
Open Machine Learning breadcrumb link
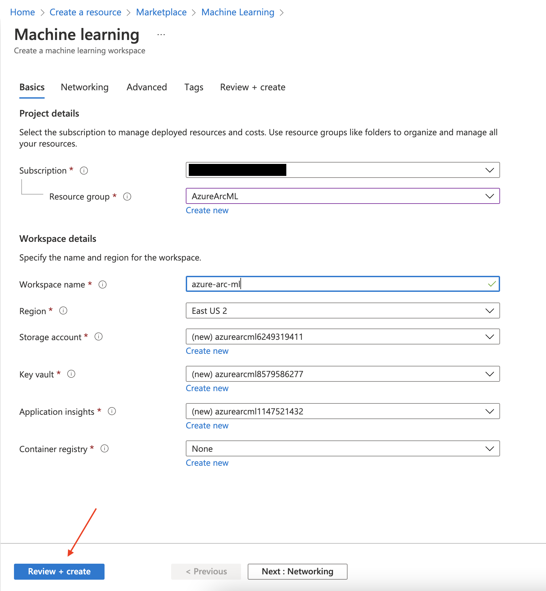click(x=238, y=12)
